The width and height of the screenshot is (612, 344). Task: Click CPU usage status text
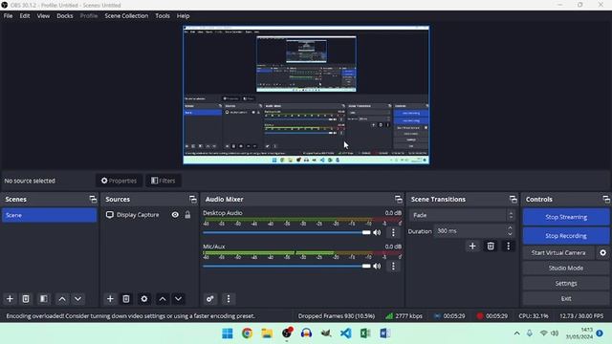[534, 316]
